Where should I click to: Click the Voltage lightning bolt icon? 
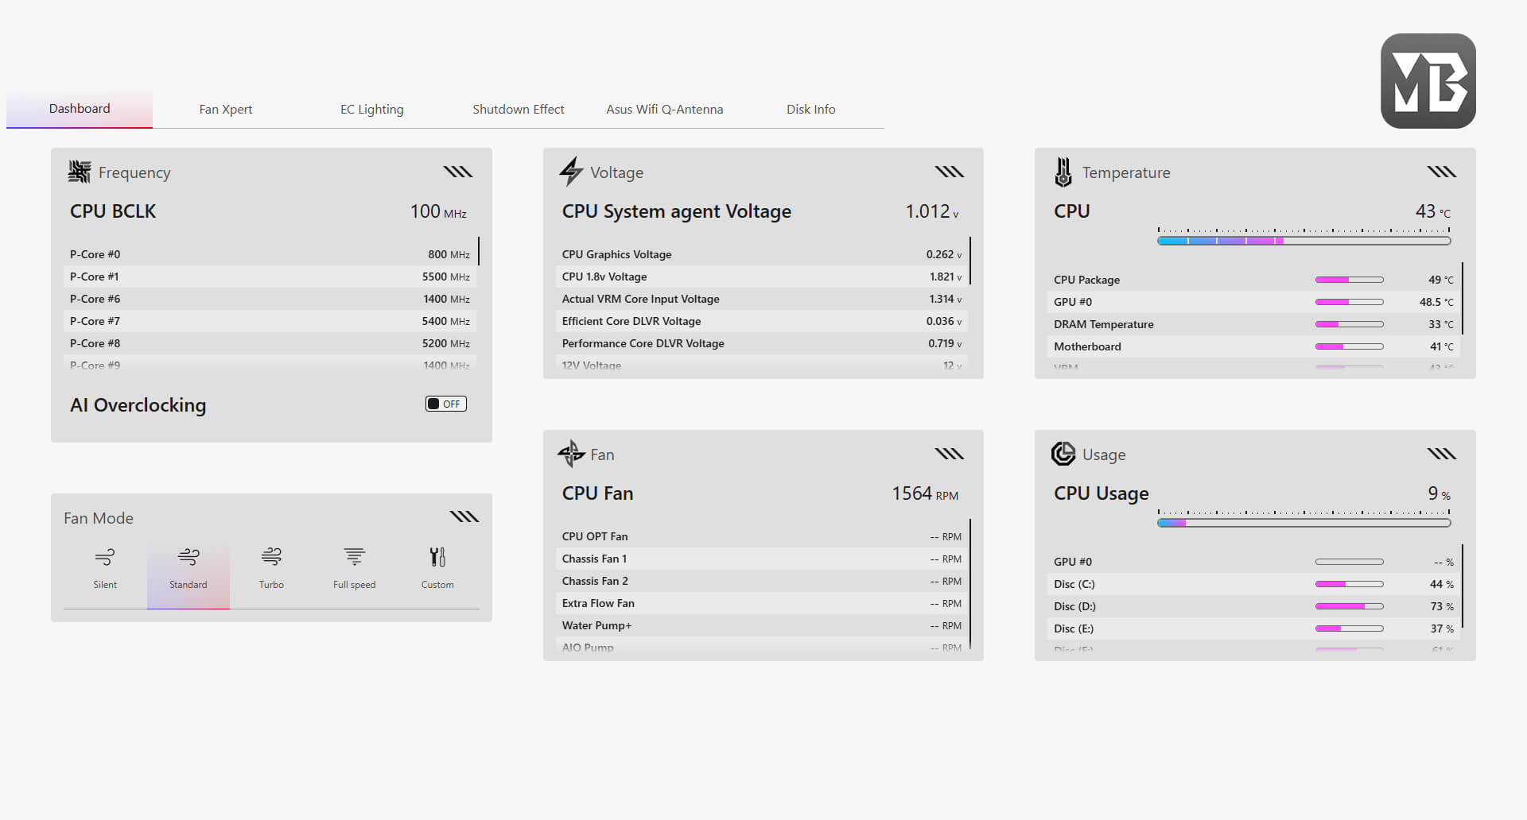point(571,172)
